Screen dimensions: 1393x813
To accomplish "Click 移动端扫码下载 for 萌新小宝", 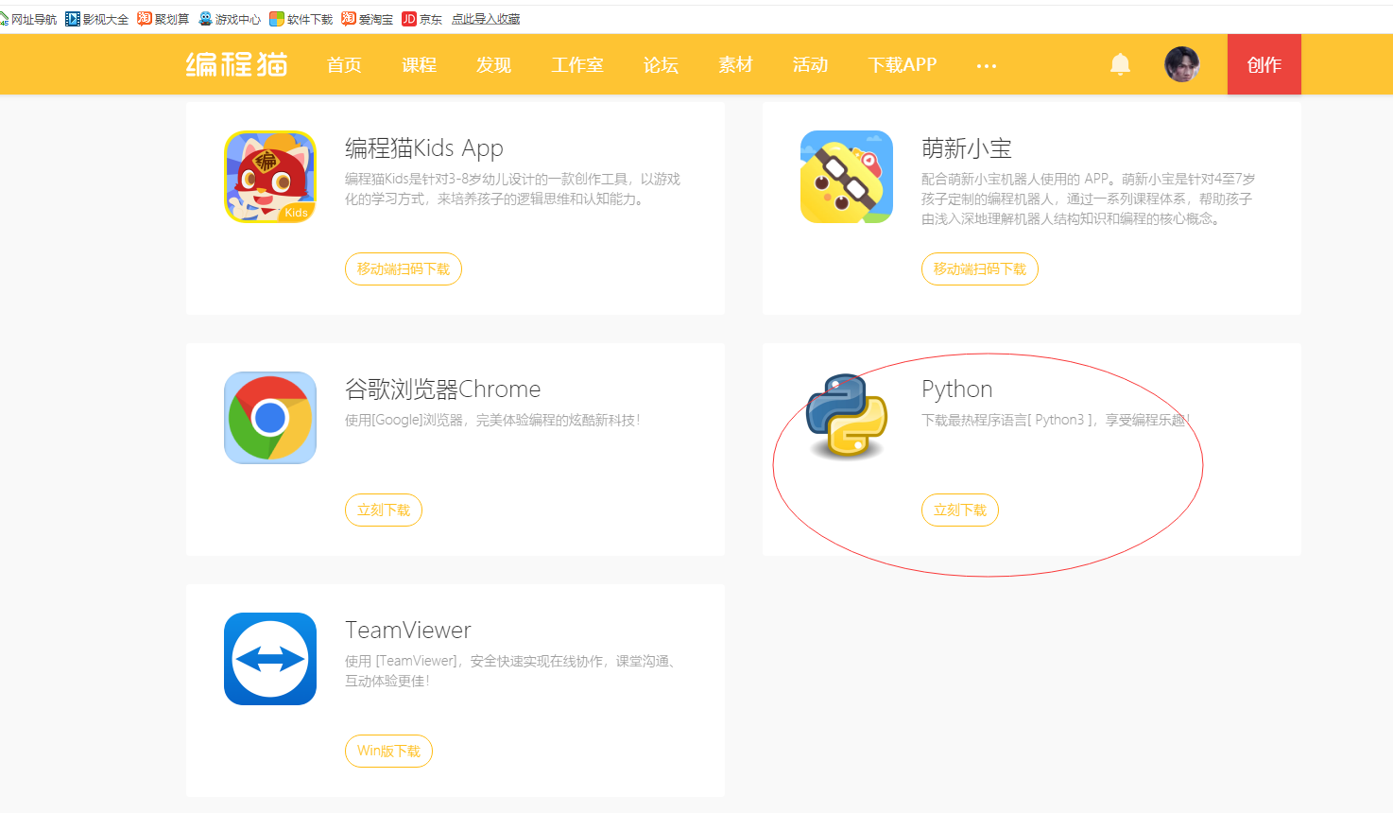I will (x=980, y=269).
